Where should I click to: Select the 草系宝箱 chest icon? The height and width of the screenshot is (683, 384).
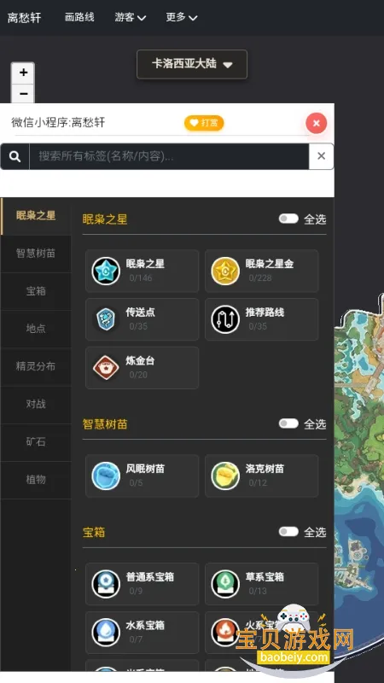(225, 584)
